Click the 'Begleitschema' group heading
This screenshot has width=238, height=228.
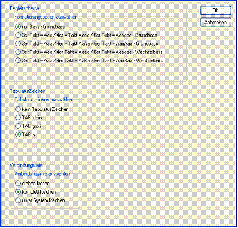point(25,8)
